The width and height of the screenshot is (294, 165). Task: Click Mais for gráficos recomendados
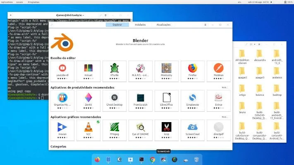[x=225, y=117]
